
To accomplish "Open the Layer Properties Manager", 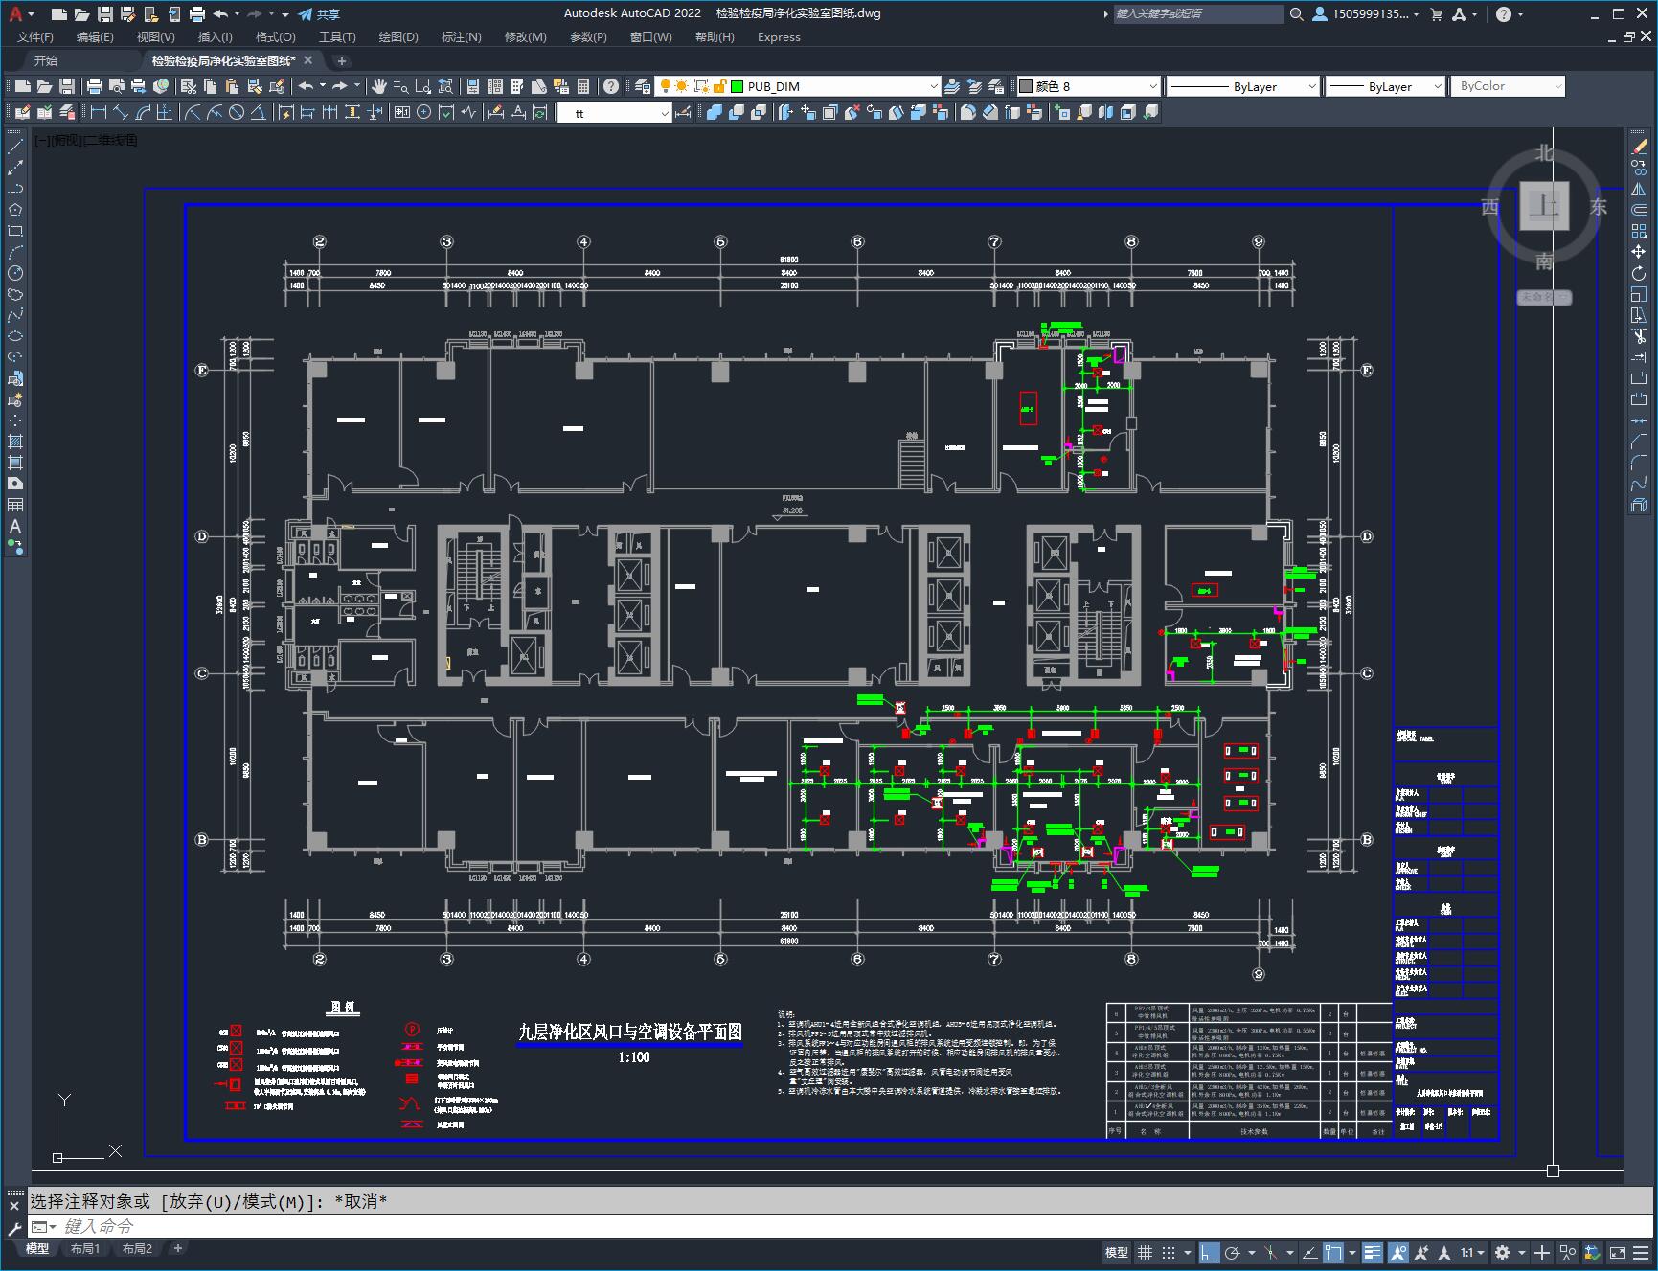I will (x=643, y=86).
